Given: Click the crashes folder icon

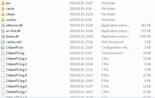Looking at the screenshot, I should click(x=3, y=20).
